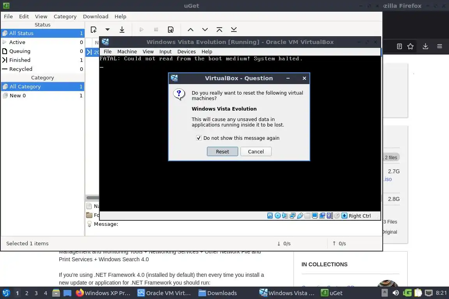Click the start menu icon on taskbar

tap(6, 293)
